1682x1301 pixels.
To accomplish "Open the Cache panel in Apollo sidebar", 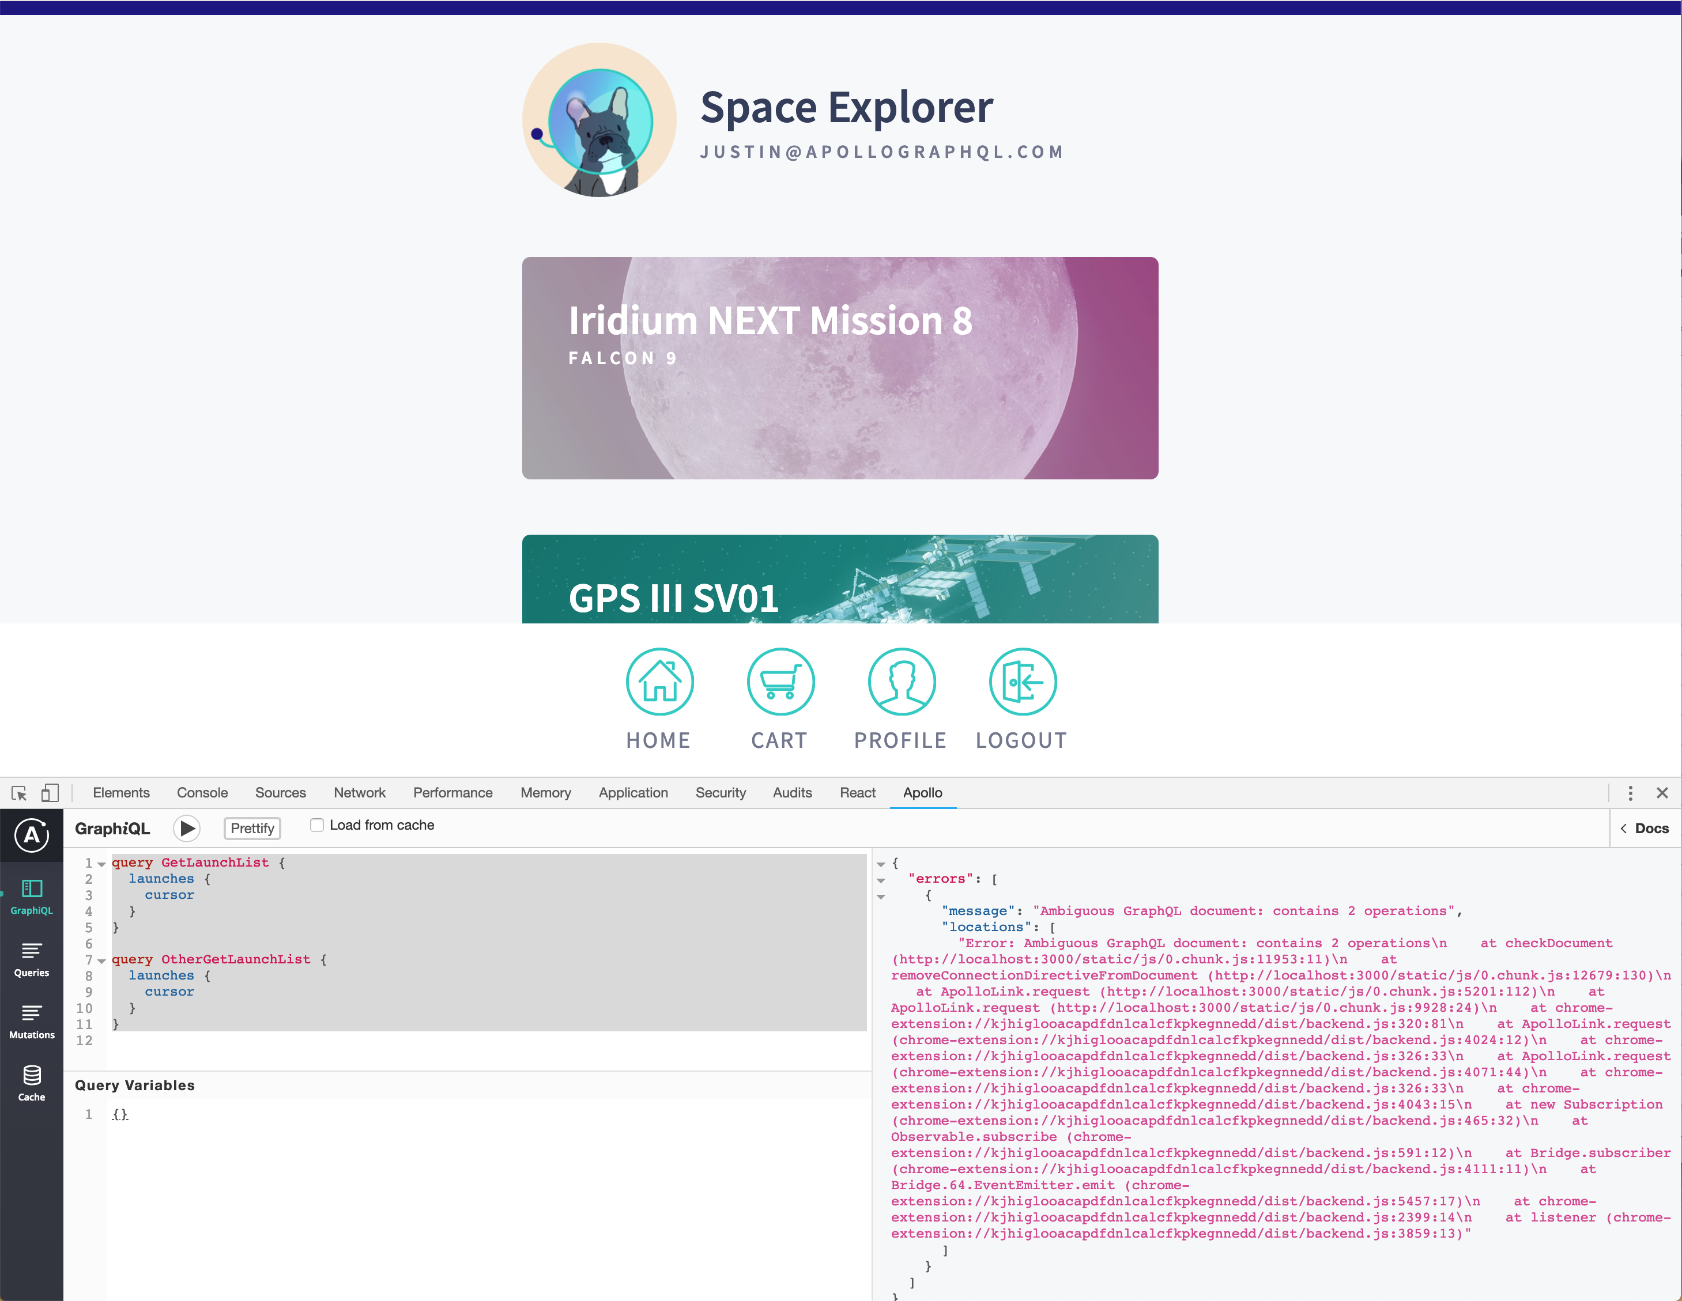I will (32, 1081).
